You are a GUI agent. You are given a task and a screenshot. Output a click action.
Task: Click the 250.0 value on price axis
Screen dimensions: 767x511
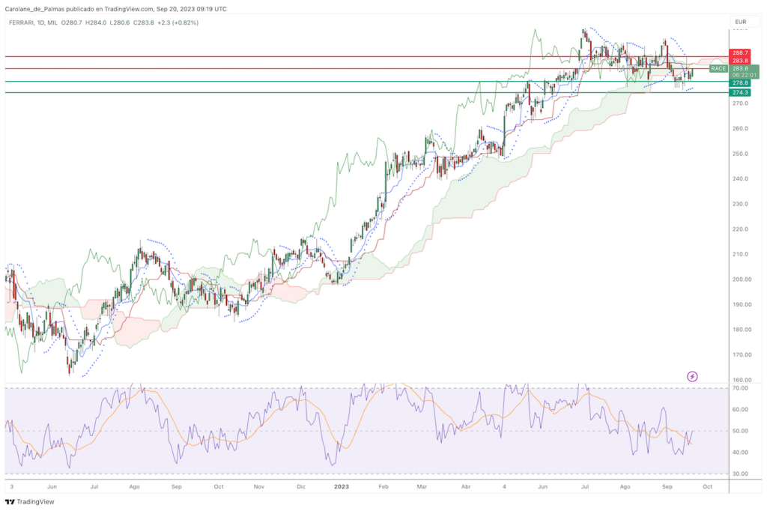tap(741, 154)
